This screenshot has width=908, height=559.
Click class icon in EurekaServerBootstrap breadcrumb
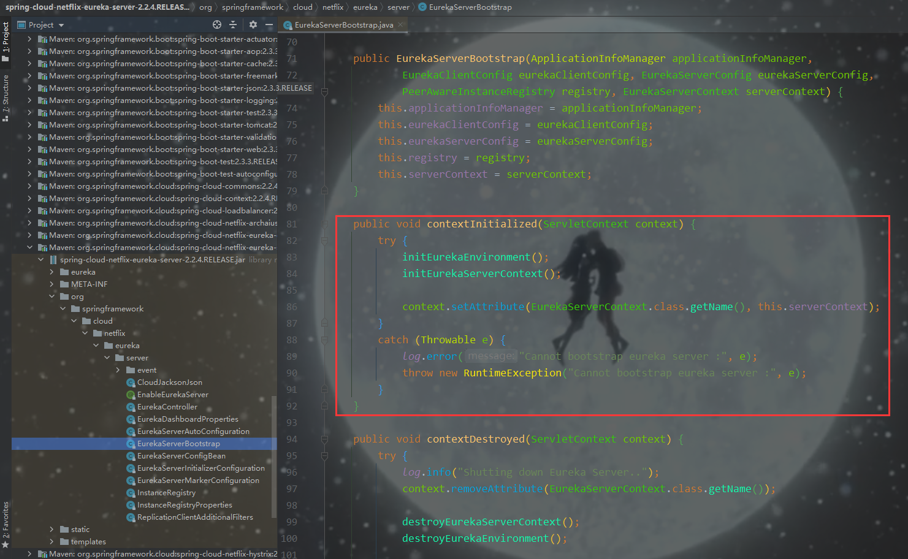coord(422,7)
